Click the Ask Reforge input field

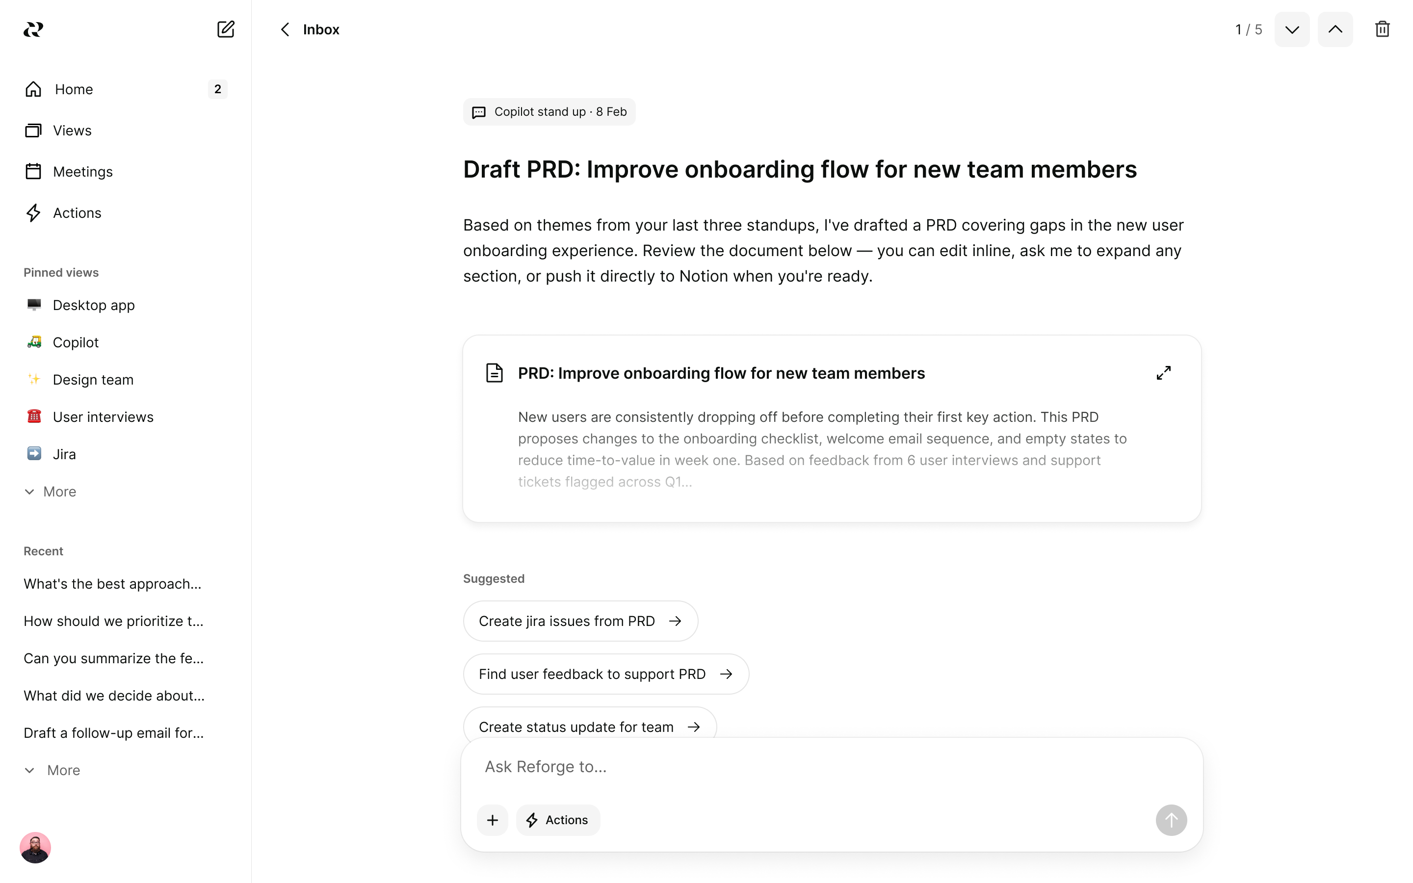point(817,767)
